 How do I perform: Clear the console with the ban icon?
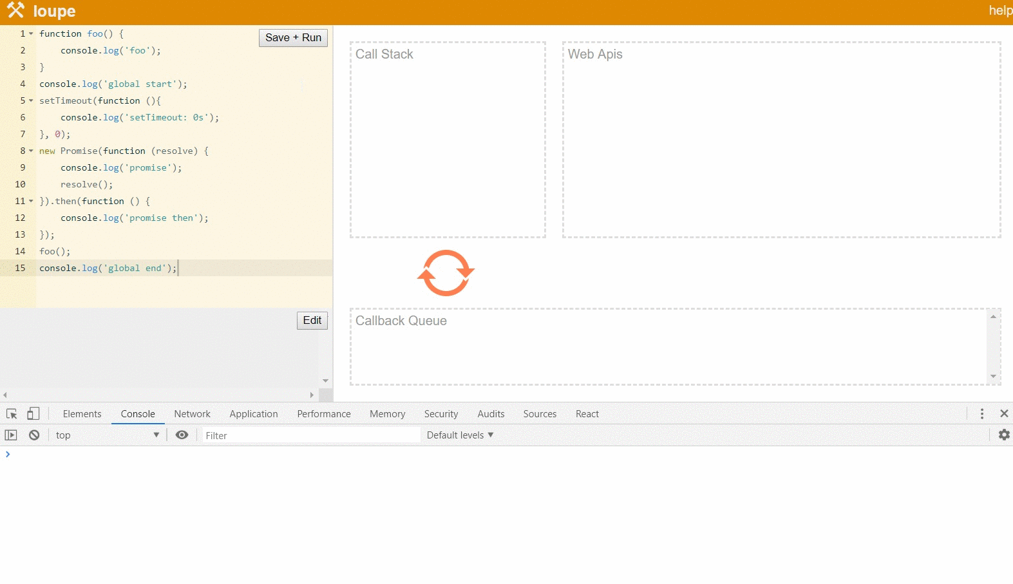pos(34,435)
